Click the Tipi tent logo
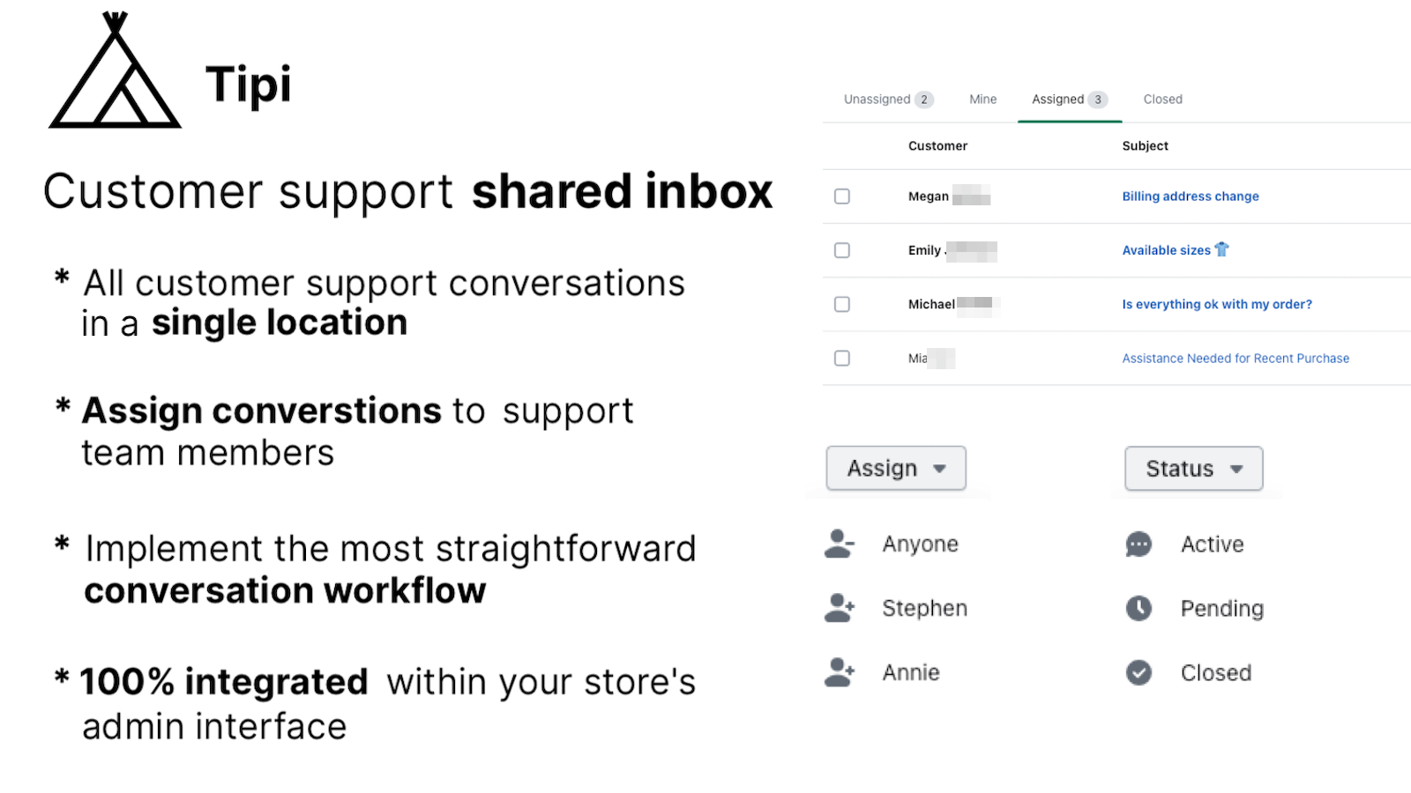The image size is (1411, 793). coord(115,72)
